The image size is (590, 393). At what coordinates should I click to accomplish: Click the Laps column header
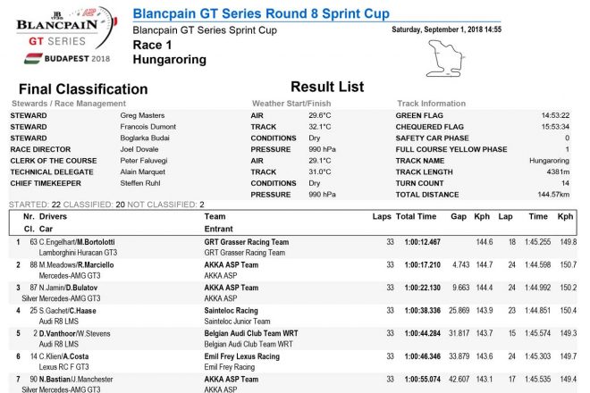(x=382, y=216)
